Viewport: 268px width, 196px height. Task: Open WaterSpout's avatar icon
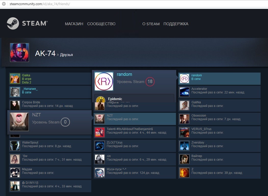[x=15, y=146]
